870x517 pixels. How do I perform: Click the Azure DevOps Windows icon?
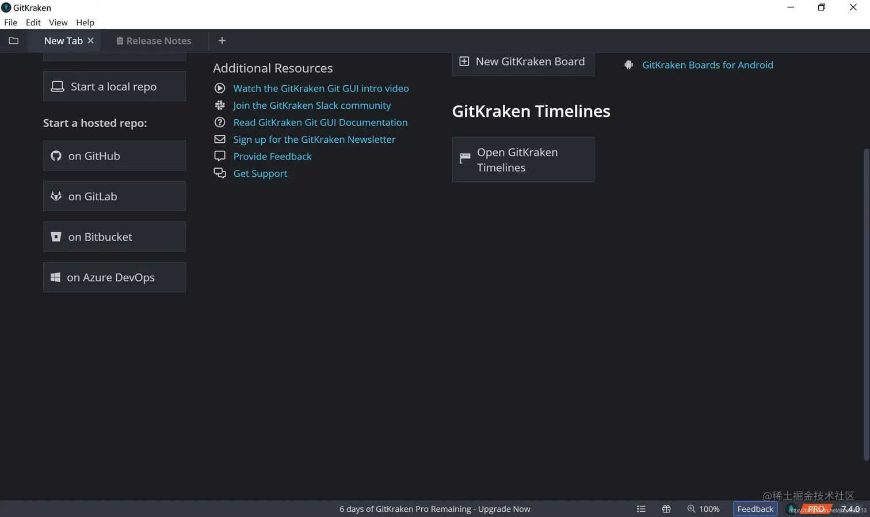(x=55, y=277)
